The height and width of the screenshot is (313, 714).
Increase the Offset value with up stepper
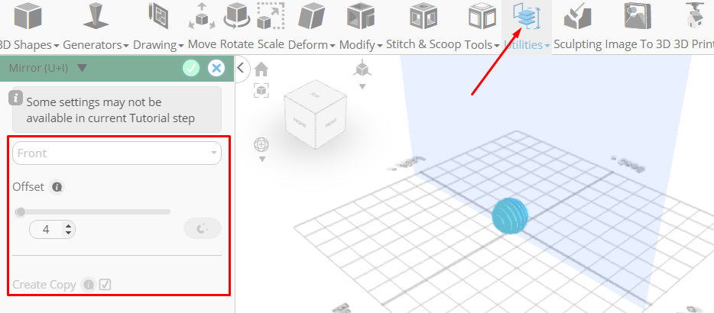click(68, 226)
